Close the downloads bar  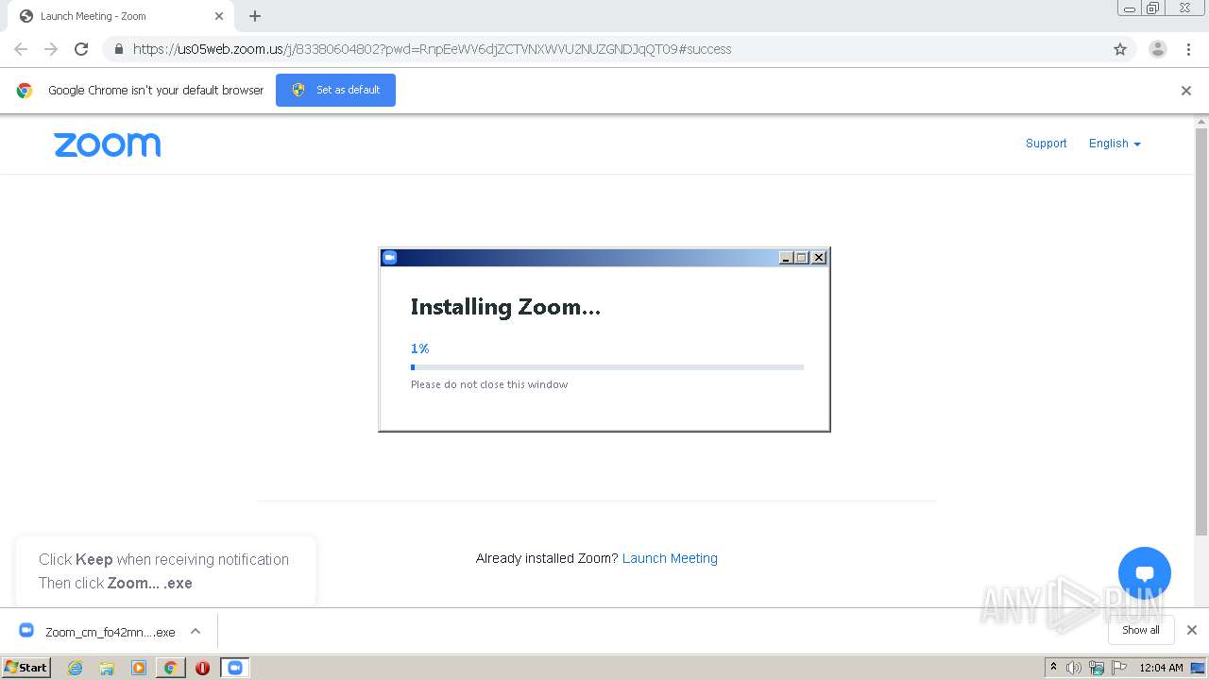click(1192, 630)
